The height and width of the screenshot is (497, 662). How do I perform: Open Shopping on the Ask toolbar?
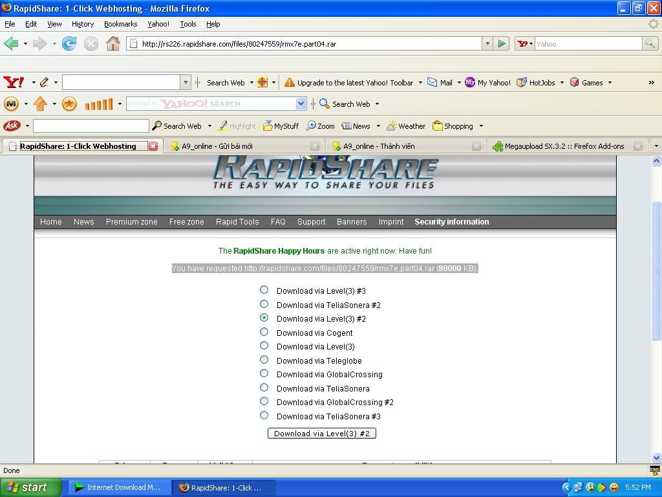[453, 126]
